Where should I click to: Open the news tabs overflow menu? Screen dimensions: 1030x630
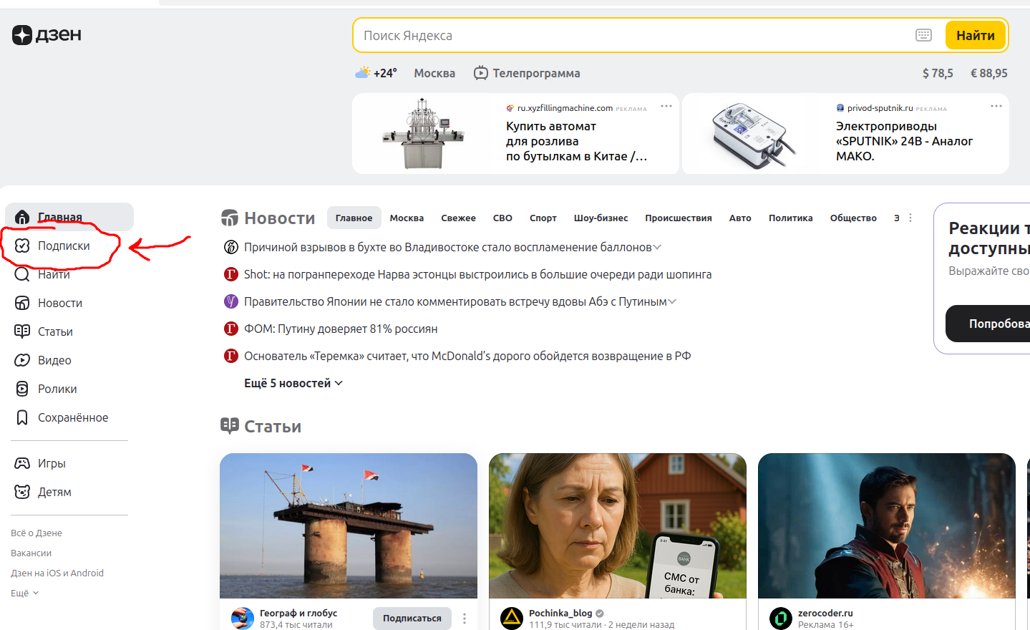(910, 218)
